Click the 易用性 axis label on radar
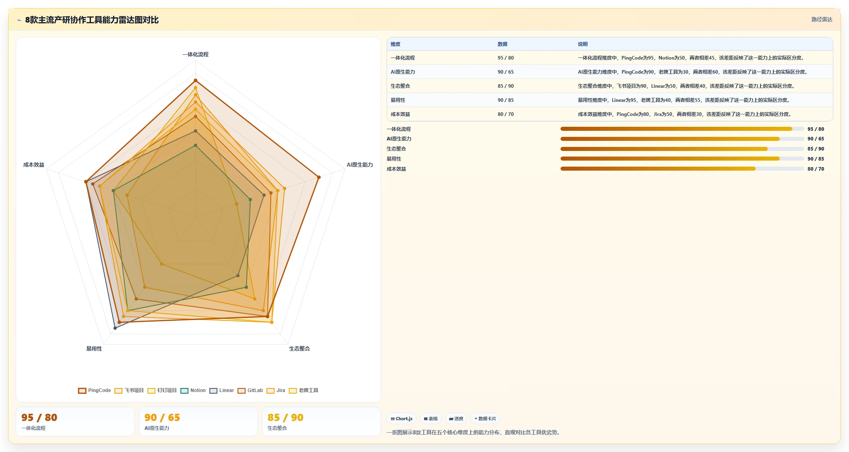Screen dimensions: 849x452 [x=94, y=349]
